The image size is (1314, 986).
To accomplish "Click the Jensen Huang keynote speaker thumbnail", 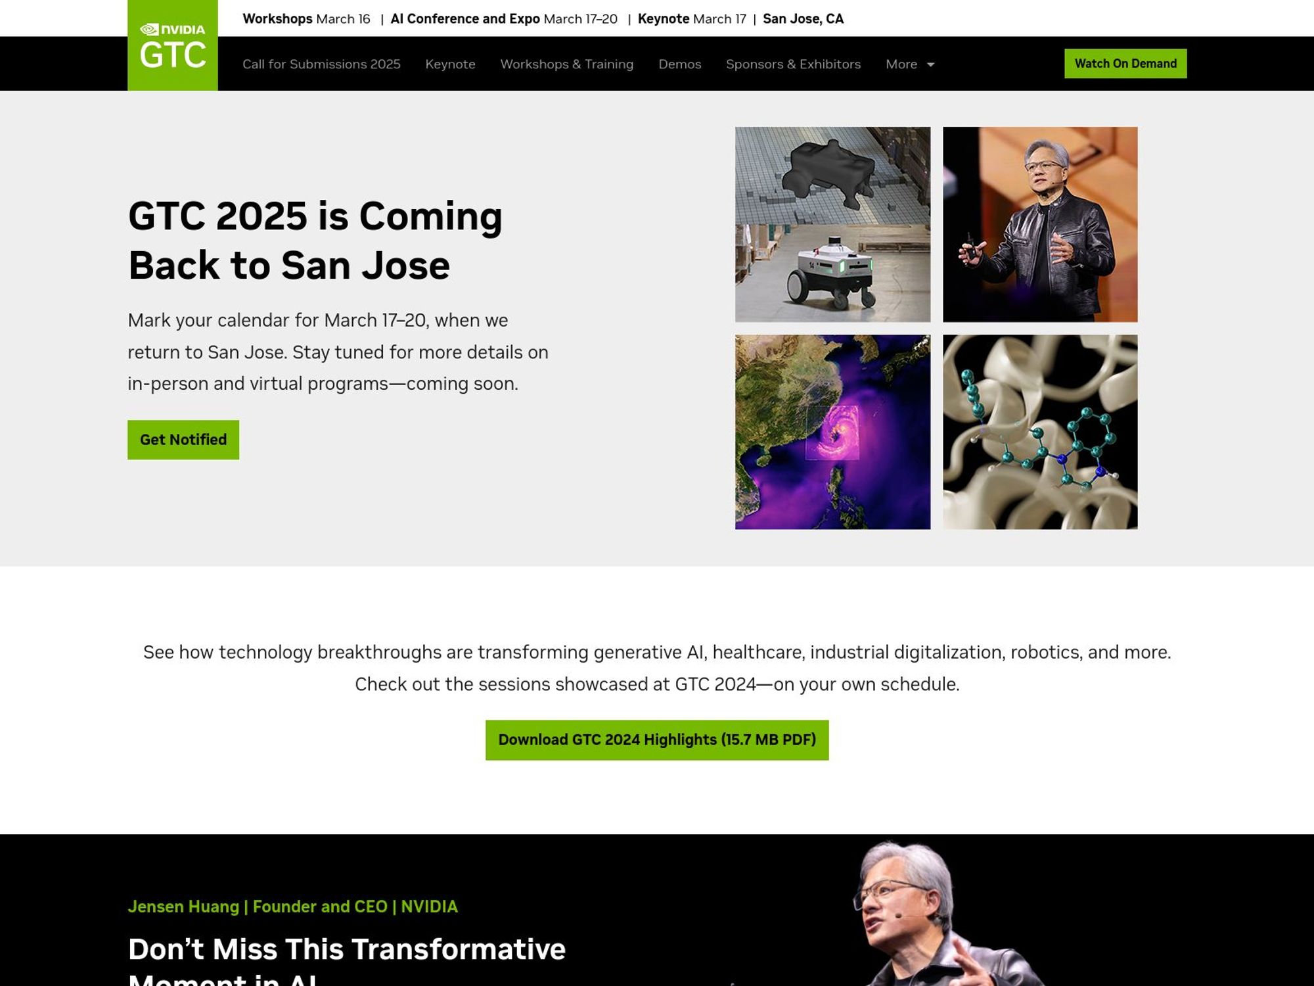I will tap(1039, 223).
